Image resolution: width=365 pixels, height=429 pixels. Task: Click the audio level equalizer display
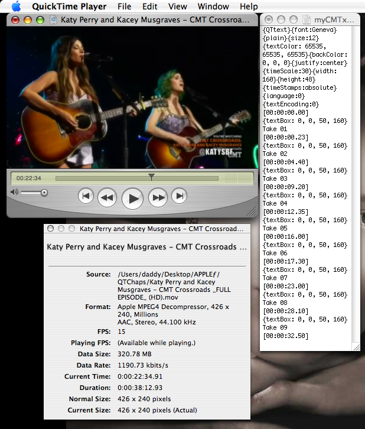pos(237,178)
